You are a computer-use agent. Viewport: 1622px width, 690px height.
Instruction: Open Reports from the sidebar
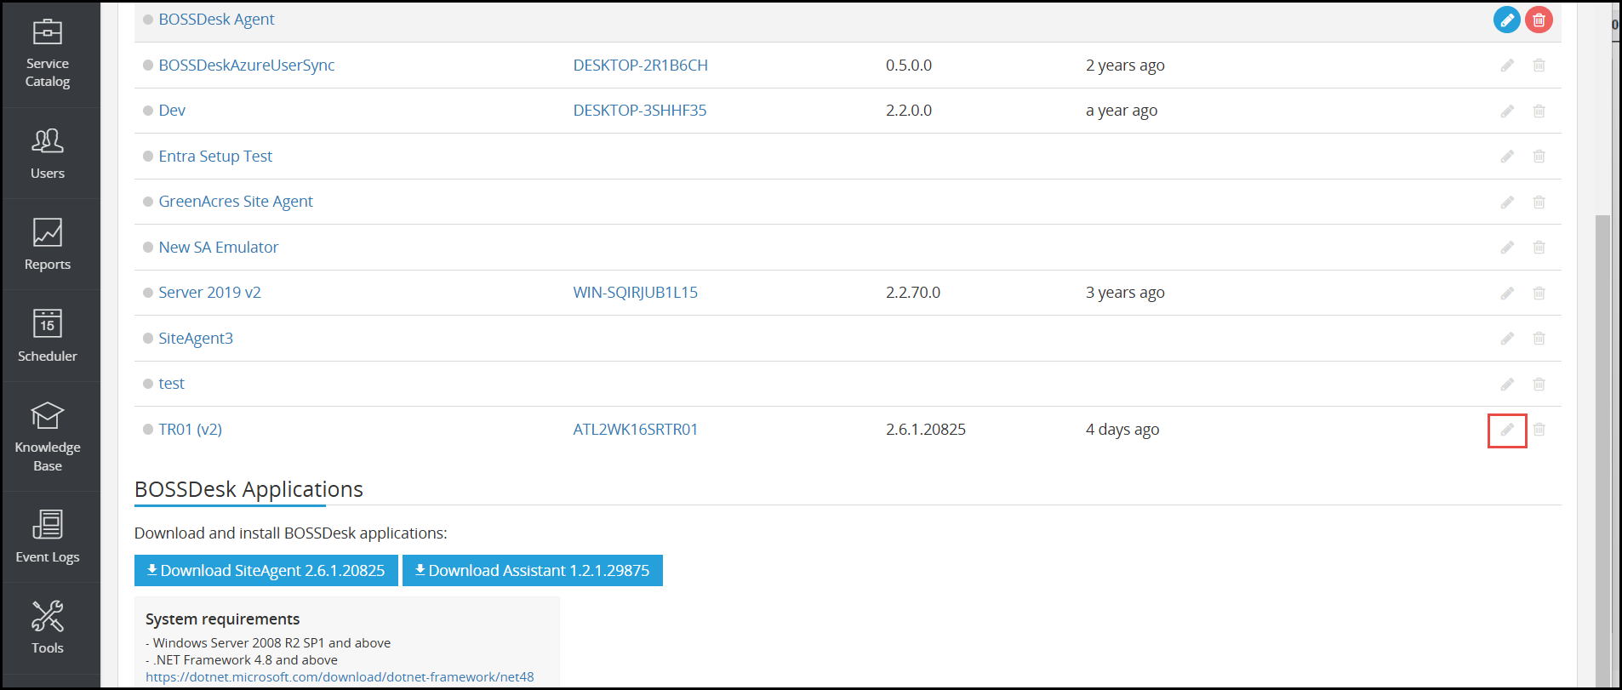coord(48,245)
